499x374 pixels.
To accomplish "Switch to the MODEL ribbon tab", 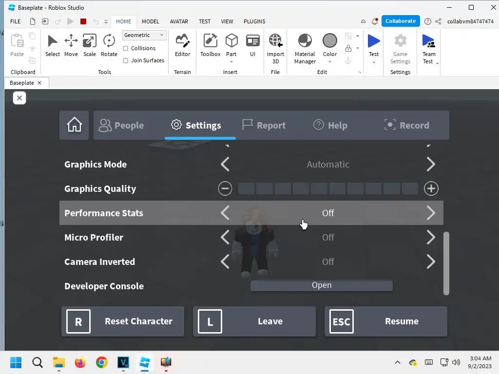I will [x=150, y=21].
